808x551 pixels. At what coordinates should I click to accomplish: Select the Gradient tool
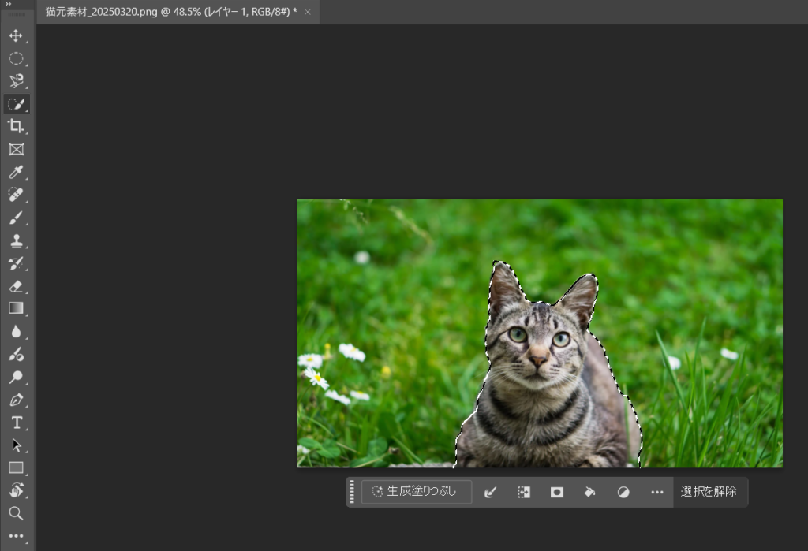(16, 308)
